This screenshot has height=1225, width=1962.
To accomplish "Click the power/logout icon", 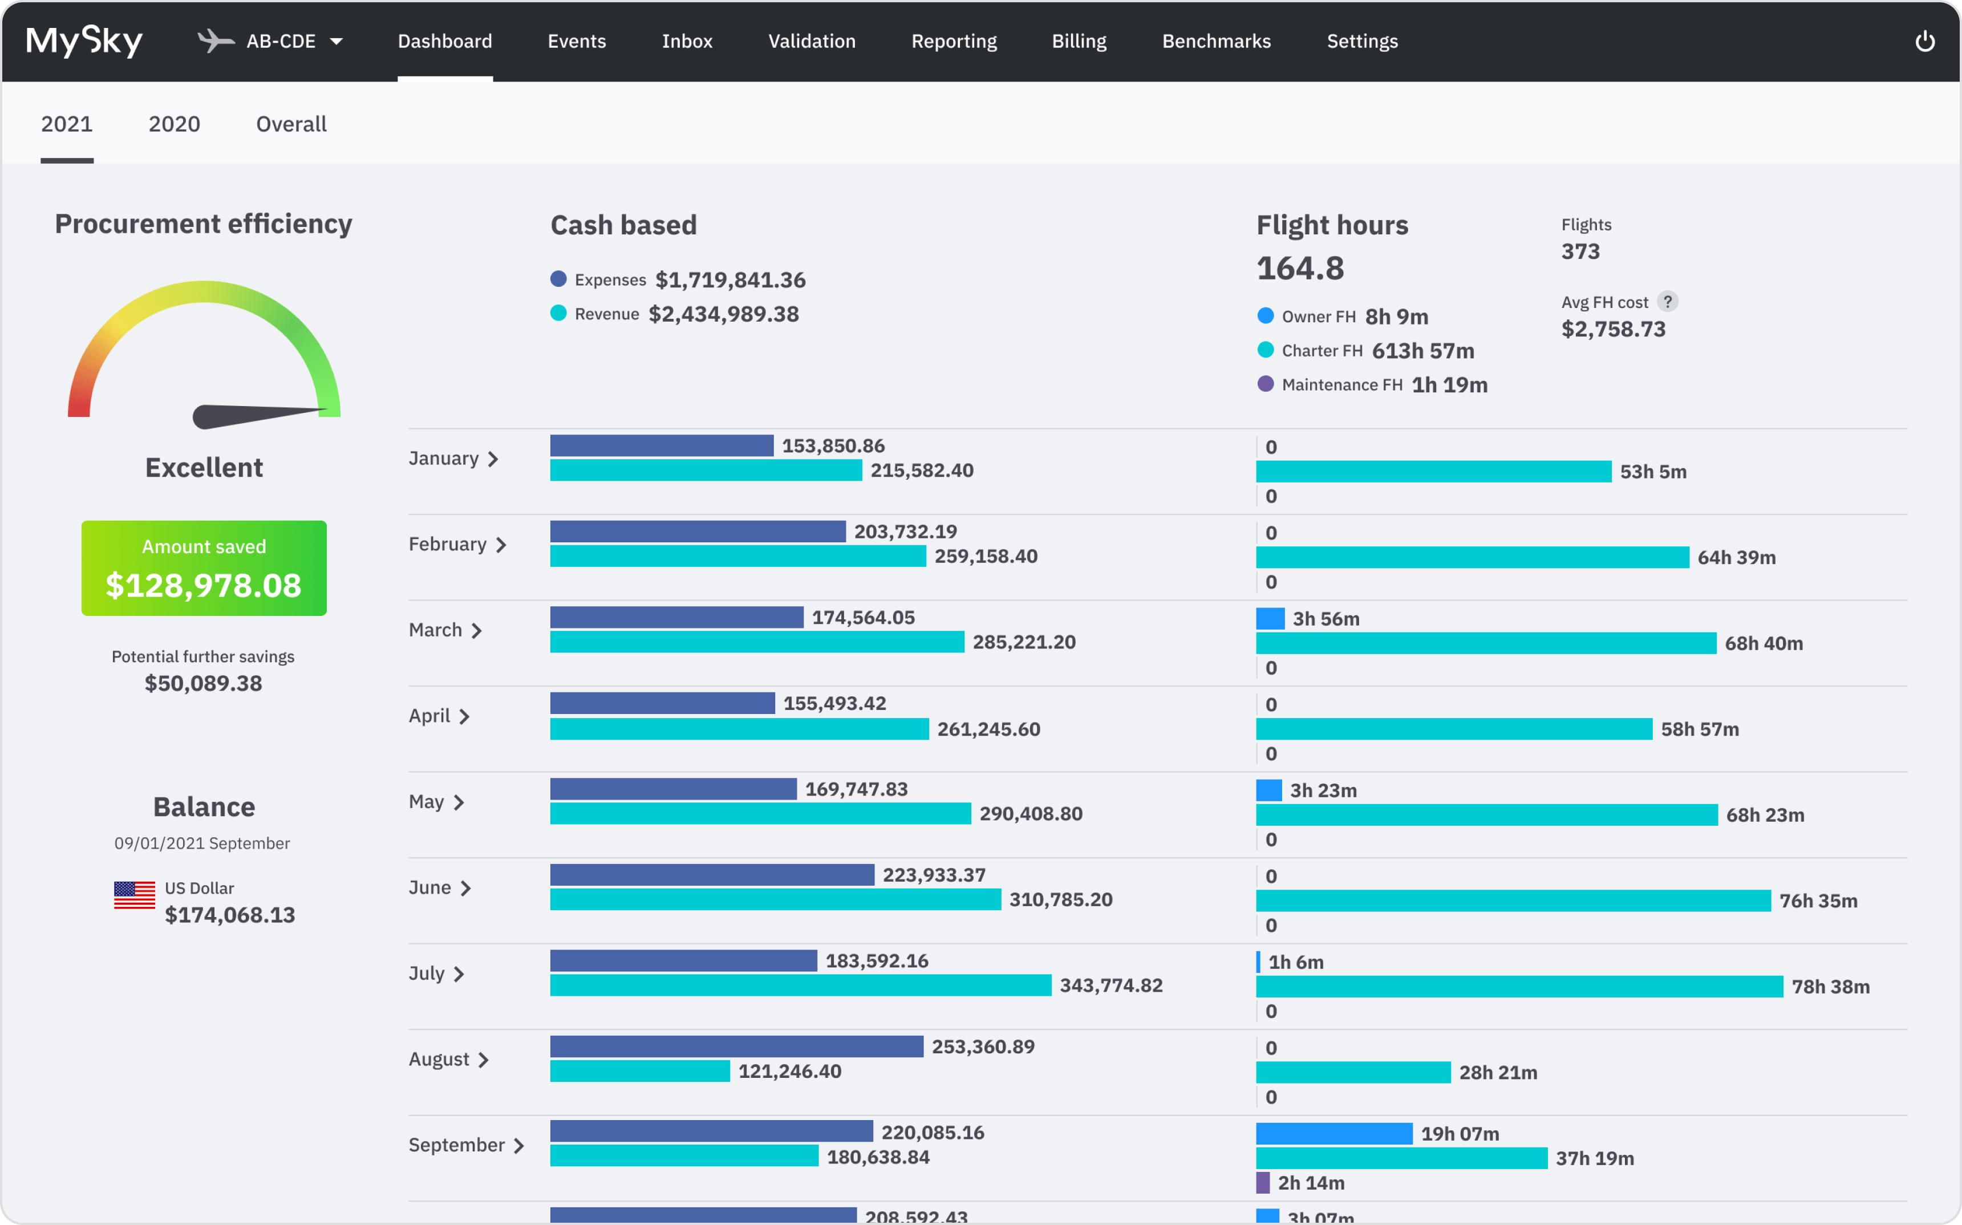I will pos(1925,40).
